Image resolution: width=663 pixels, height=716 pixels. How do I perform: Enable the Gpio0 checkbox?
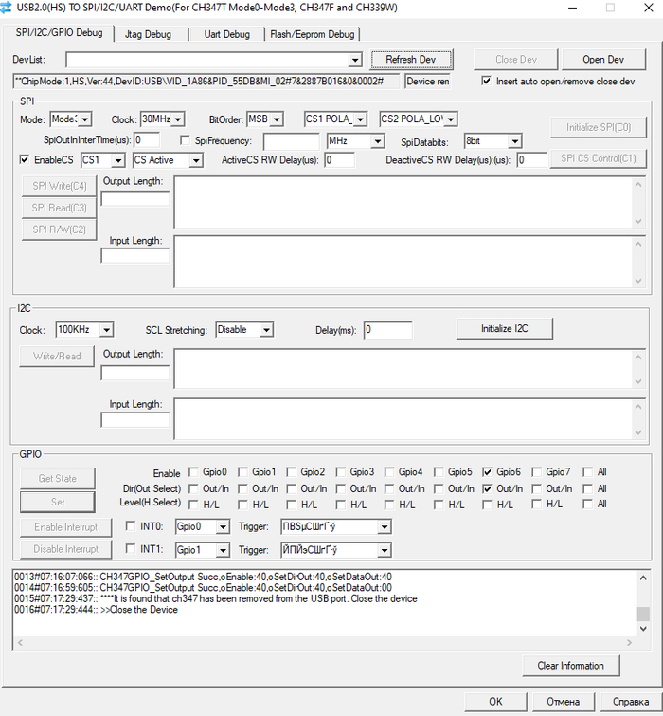194,472
